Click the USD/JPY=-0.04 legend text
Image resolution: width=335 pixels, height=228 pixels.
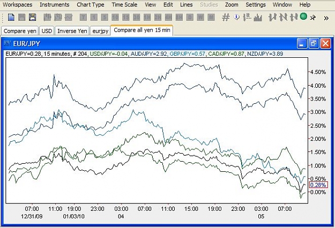pyautogui.click(x=109, y=54)
